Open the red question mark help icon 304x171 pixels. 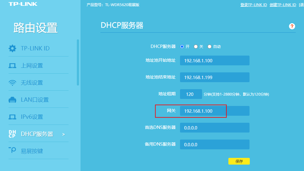[292, 26]
